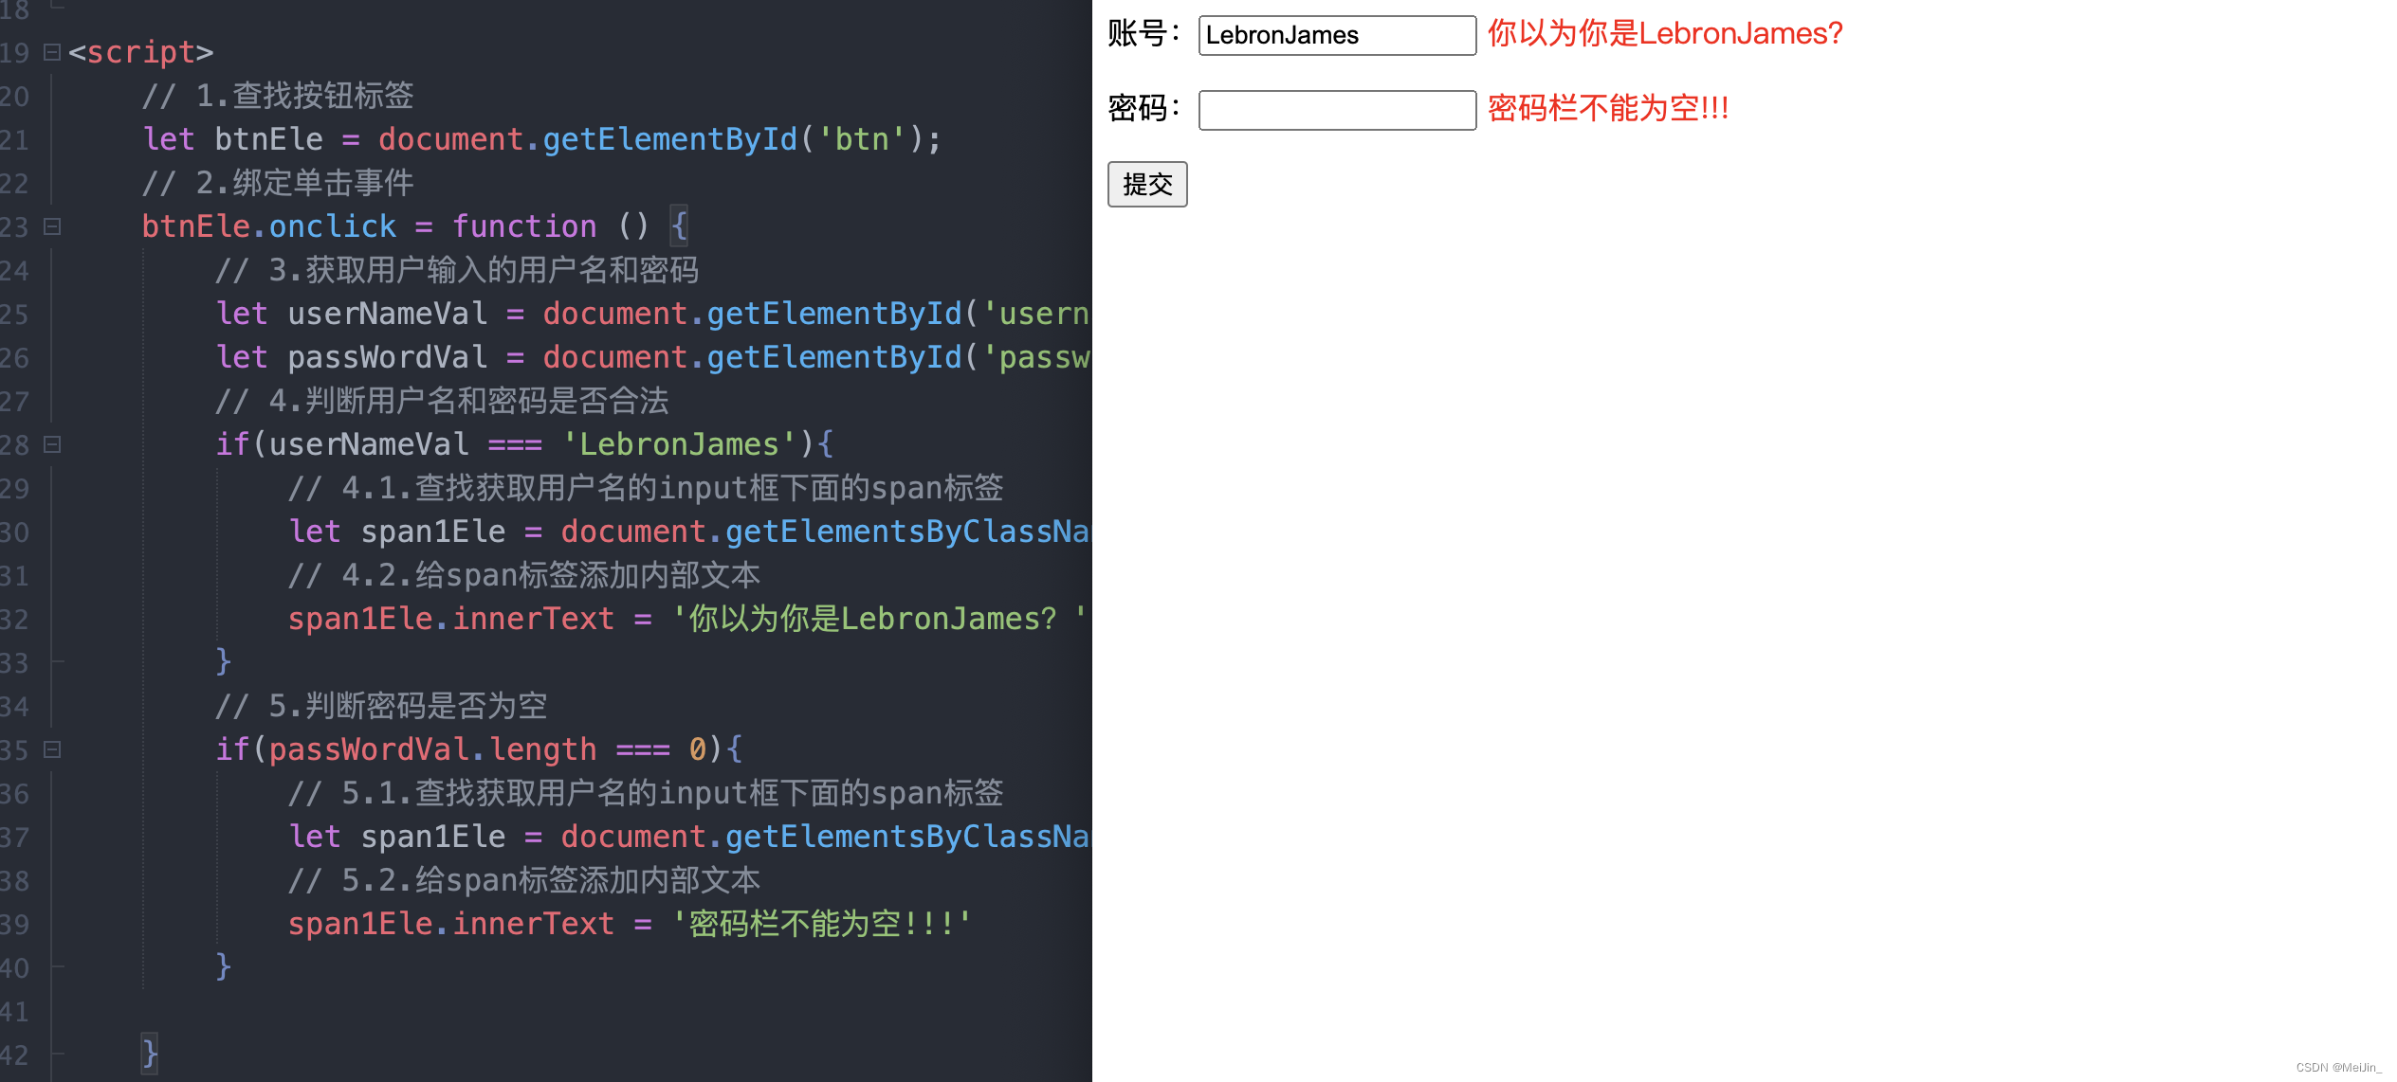
Task: Click the 'LebronJames' string on line 28
Action: 679,444
